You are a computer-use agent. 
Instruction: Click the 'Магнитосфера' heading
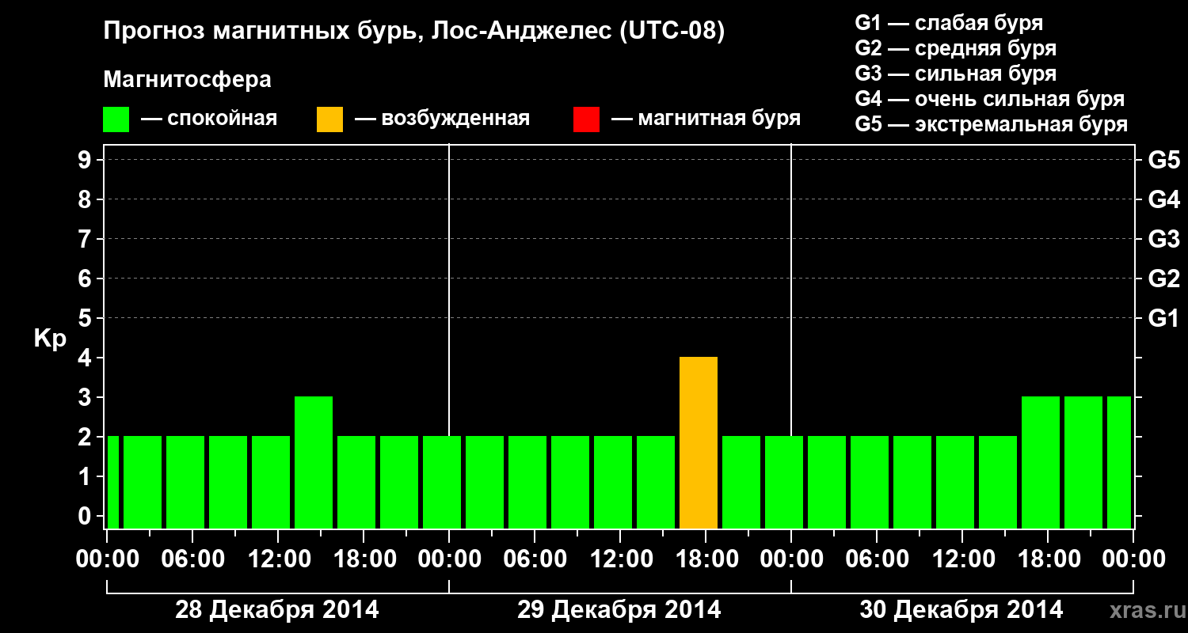[188, 80]
